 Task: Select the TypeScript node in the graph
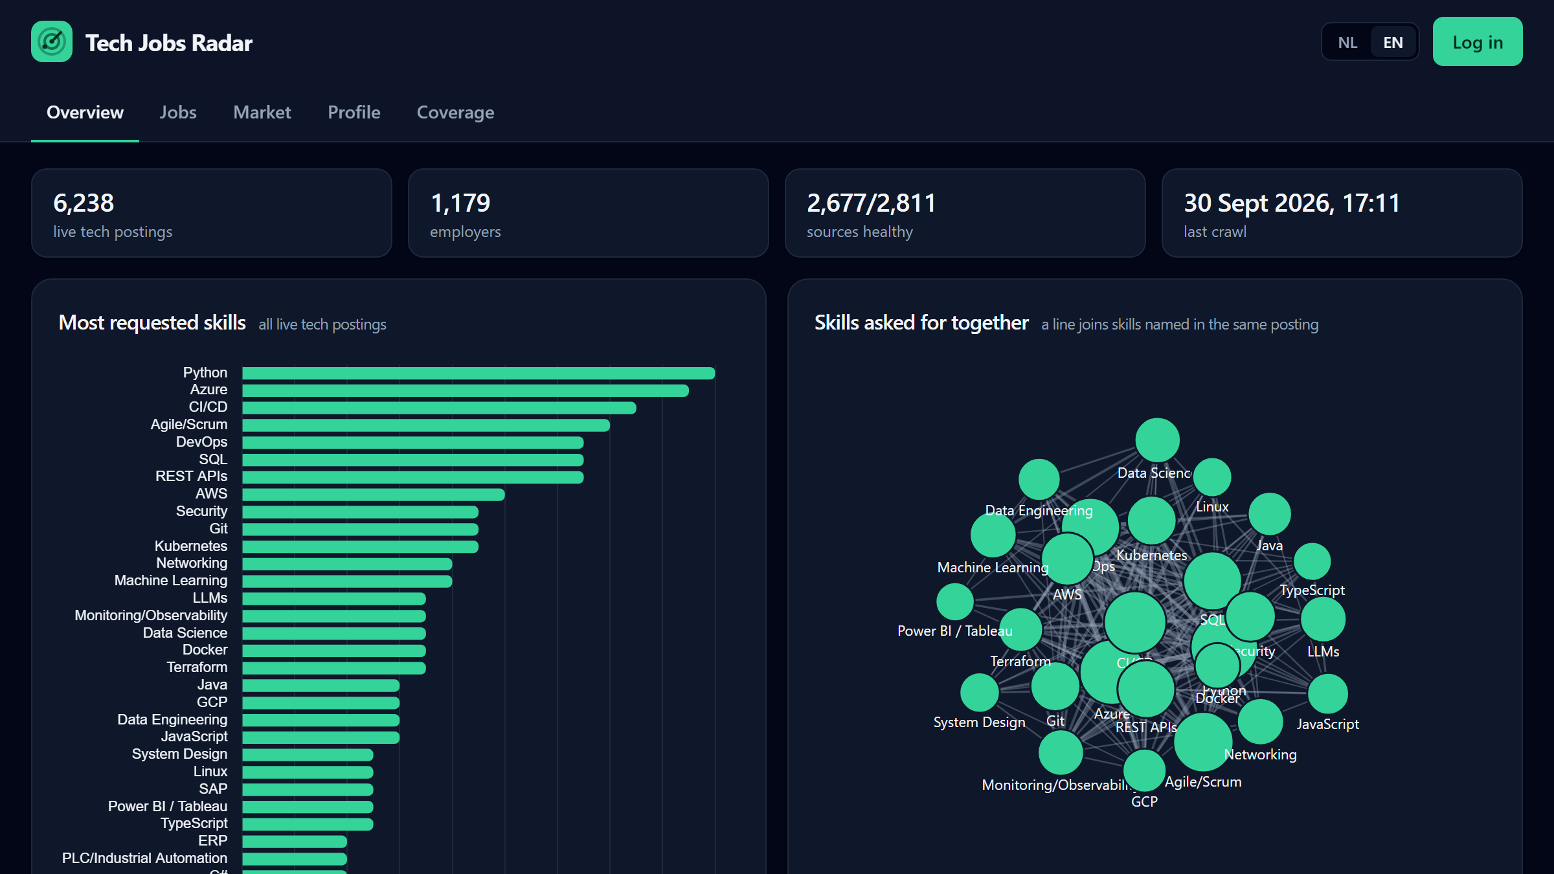pyautogui.click(x=1312, y=561)
